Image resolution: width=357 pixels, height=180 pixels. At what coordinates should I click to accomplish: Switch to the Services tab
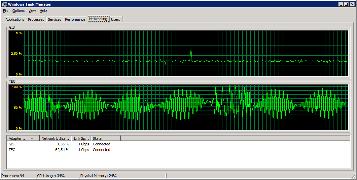(54, 19)
